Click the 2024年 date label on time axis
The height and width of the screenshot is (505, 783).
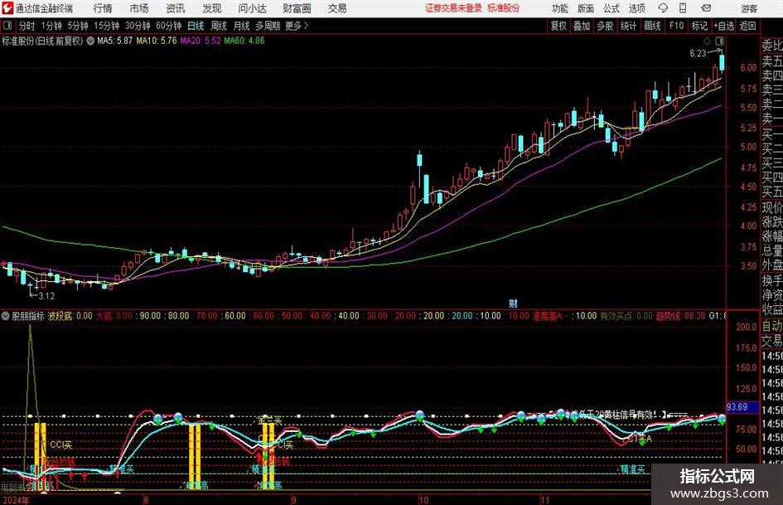point(15,500)
